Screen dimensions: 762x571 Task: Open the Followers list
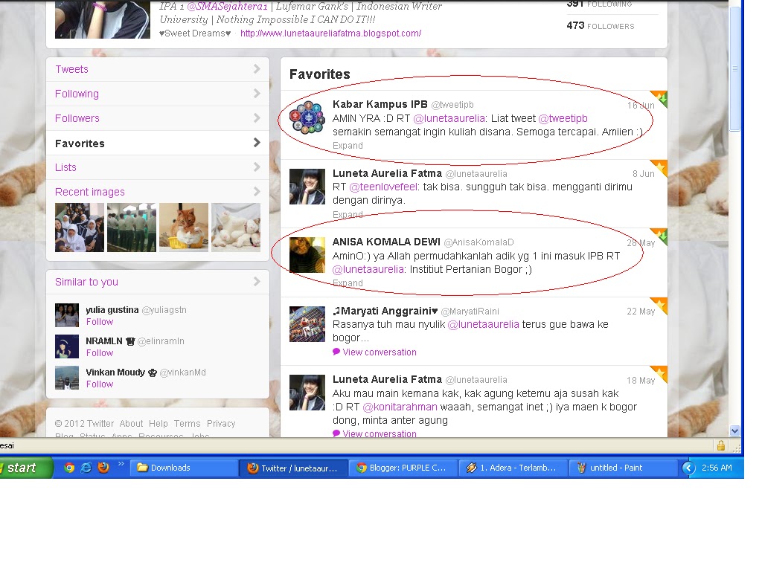click(158, 118)
